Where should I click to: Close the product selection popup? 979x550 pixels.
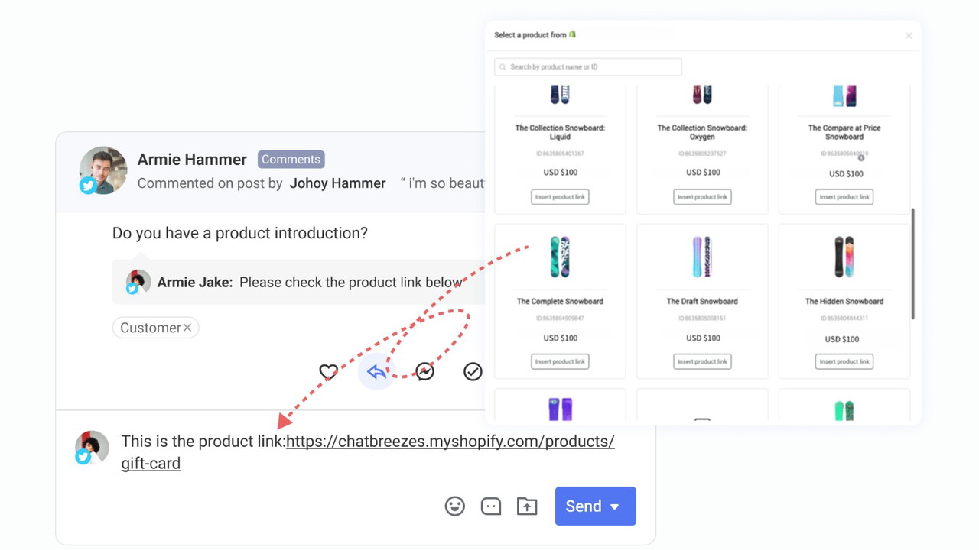click(x=909, y=36)
